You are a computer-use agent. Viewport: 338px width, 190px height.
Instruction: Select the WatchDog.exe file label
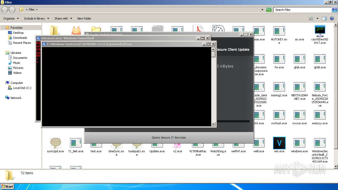pos(218,153)
